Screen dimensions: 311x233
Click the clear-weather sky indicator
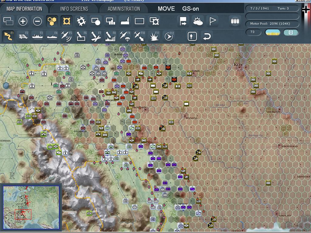pos(273,32)
